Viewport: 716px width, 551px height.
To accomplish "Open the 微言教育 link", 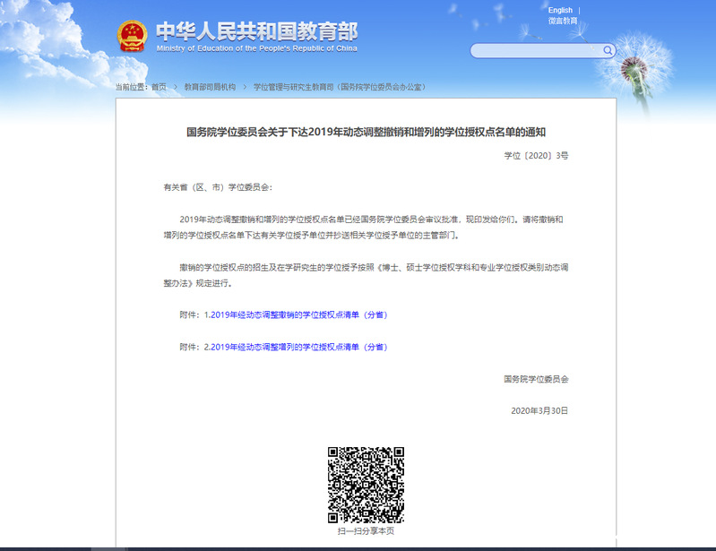I will click(563, 21).
